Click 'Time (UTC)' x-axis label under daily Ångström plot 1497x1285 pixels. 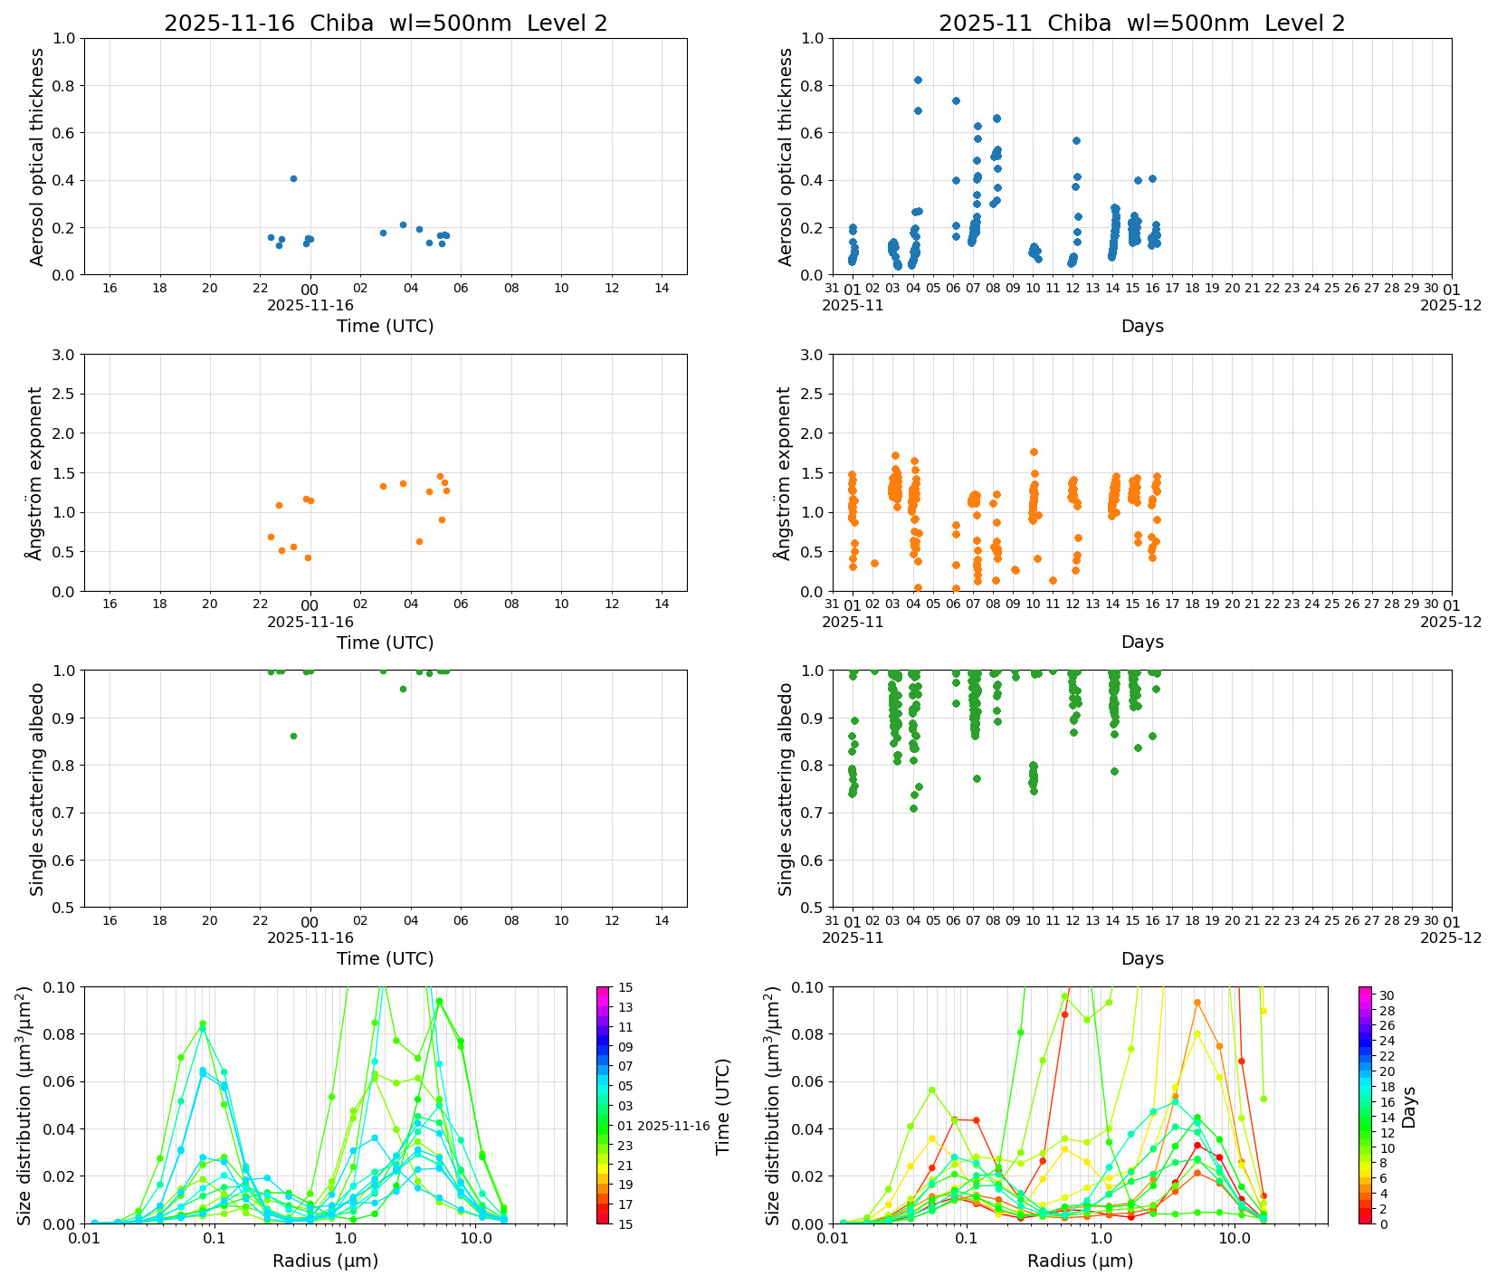pyautogui.click(x=385, y=642)
